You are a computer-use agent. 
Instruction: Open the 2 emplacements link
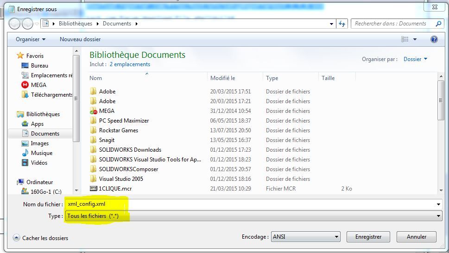point(130,64)
